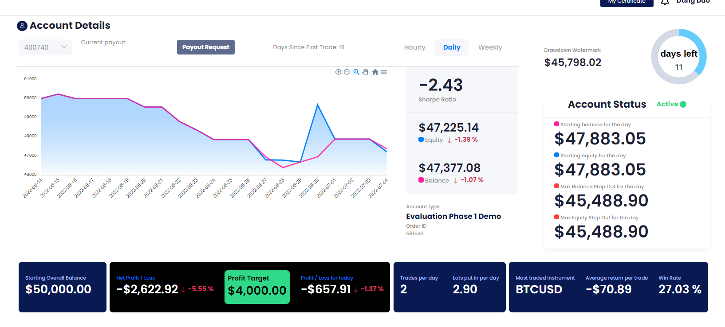Switch chart to Daily view

(452, 47)
